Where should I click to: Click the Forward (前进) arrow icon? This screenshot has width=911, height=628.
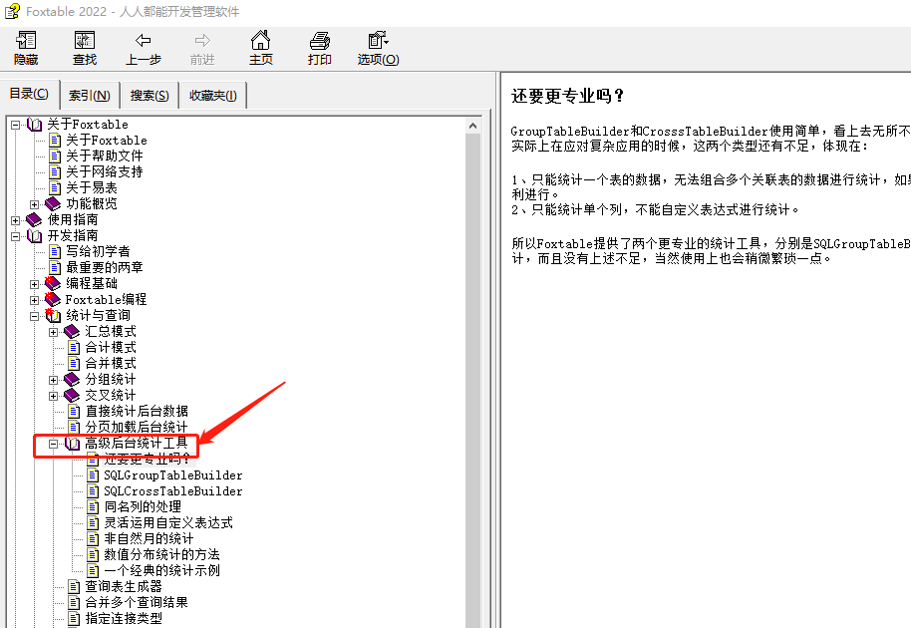pyautogui.click(x=202, y=40)
